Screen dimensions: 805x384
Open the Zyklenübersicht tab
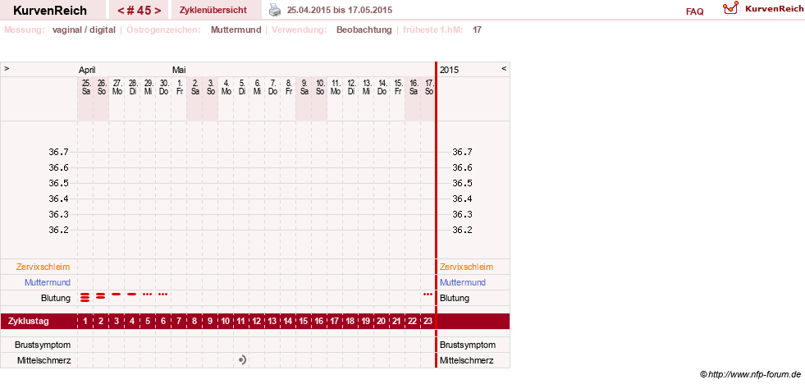(213, 10)
